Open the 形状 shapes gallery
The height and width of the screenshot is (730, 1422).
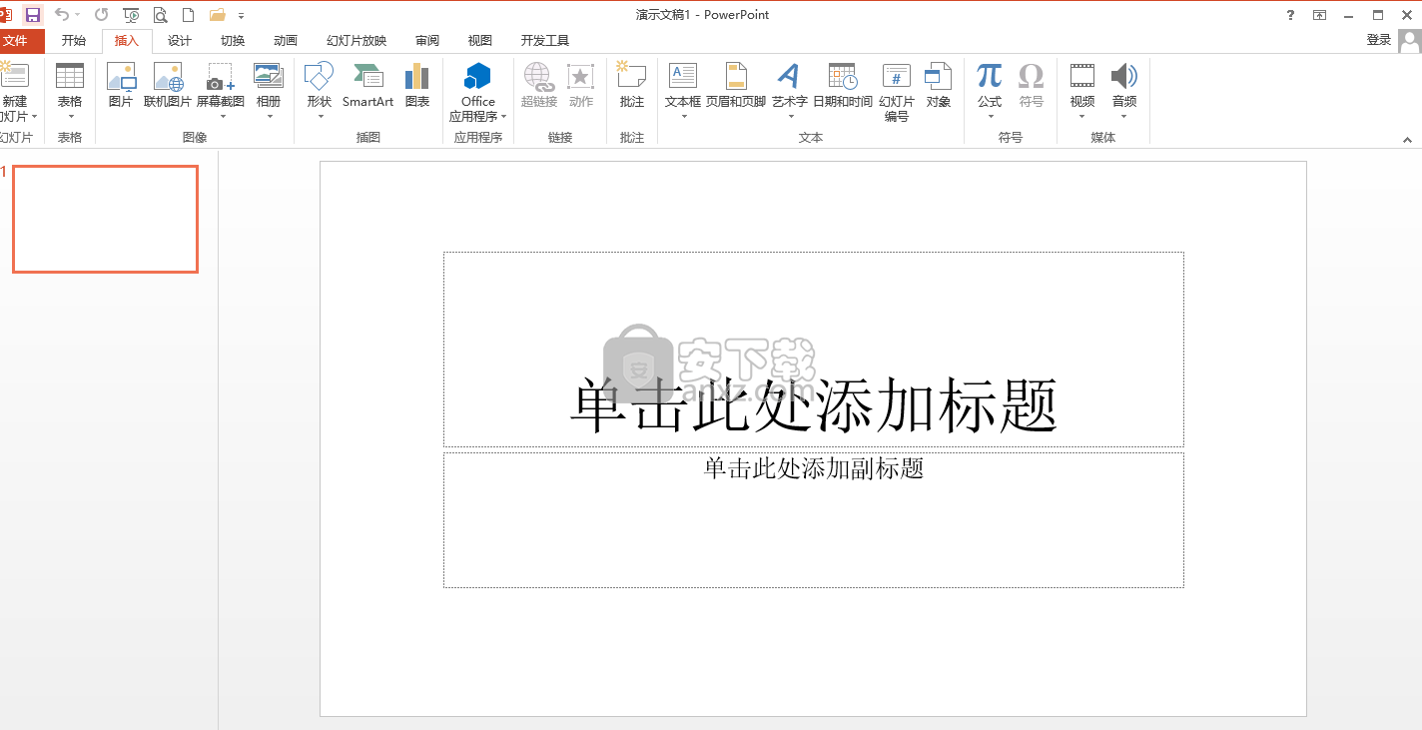tap(320, 90)
